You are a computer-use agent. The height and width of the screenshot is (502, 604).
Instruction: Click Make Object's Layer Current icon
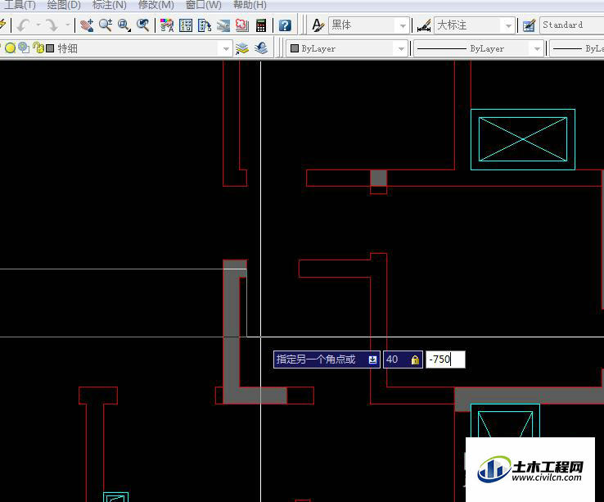(x=242, y=48)
